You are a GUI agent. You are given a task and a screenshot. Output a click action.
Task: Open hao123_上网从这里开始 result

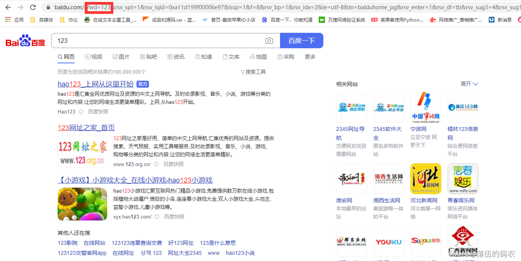pyautogui.click(x=96, y=84)
